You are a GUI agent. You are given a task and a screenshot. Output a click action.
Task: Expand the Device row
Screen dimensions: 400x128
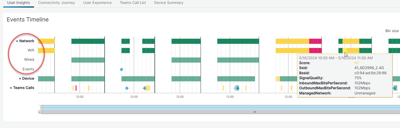point(26,78)
